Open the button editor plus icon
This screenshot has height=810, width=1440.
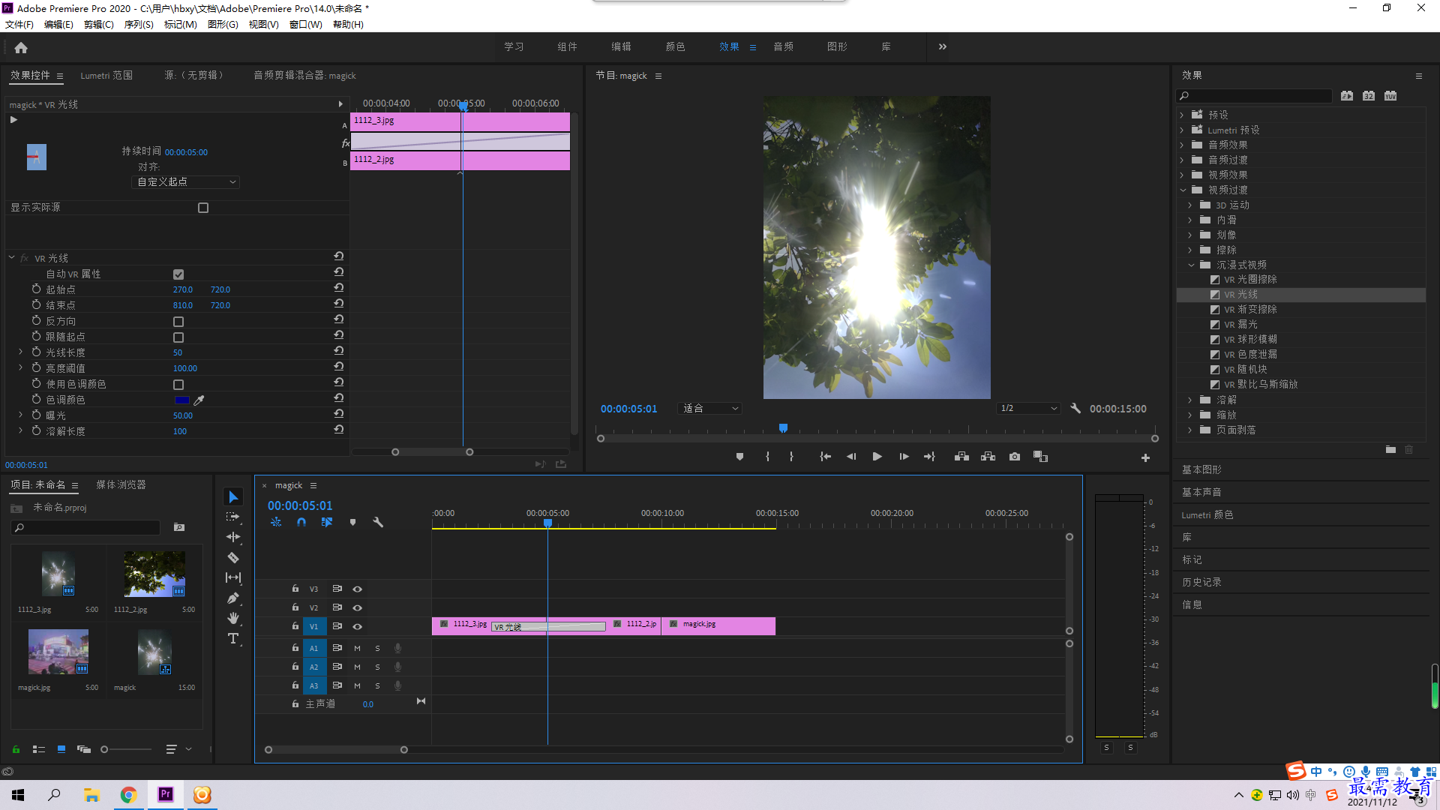1145,457
